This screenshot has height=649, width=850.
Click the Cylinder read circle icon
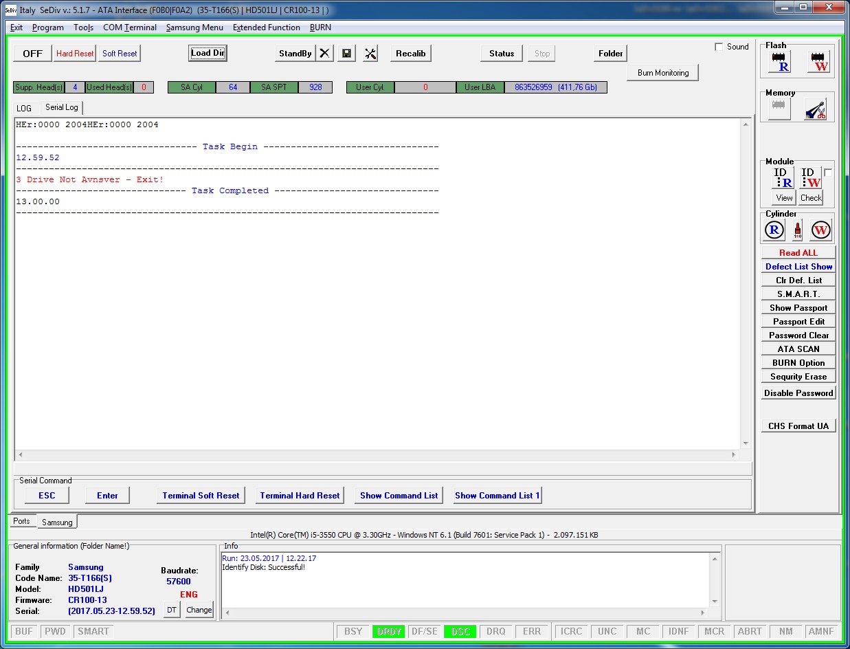pos(774,230)
